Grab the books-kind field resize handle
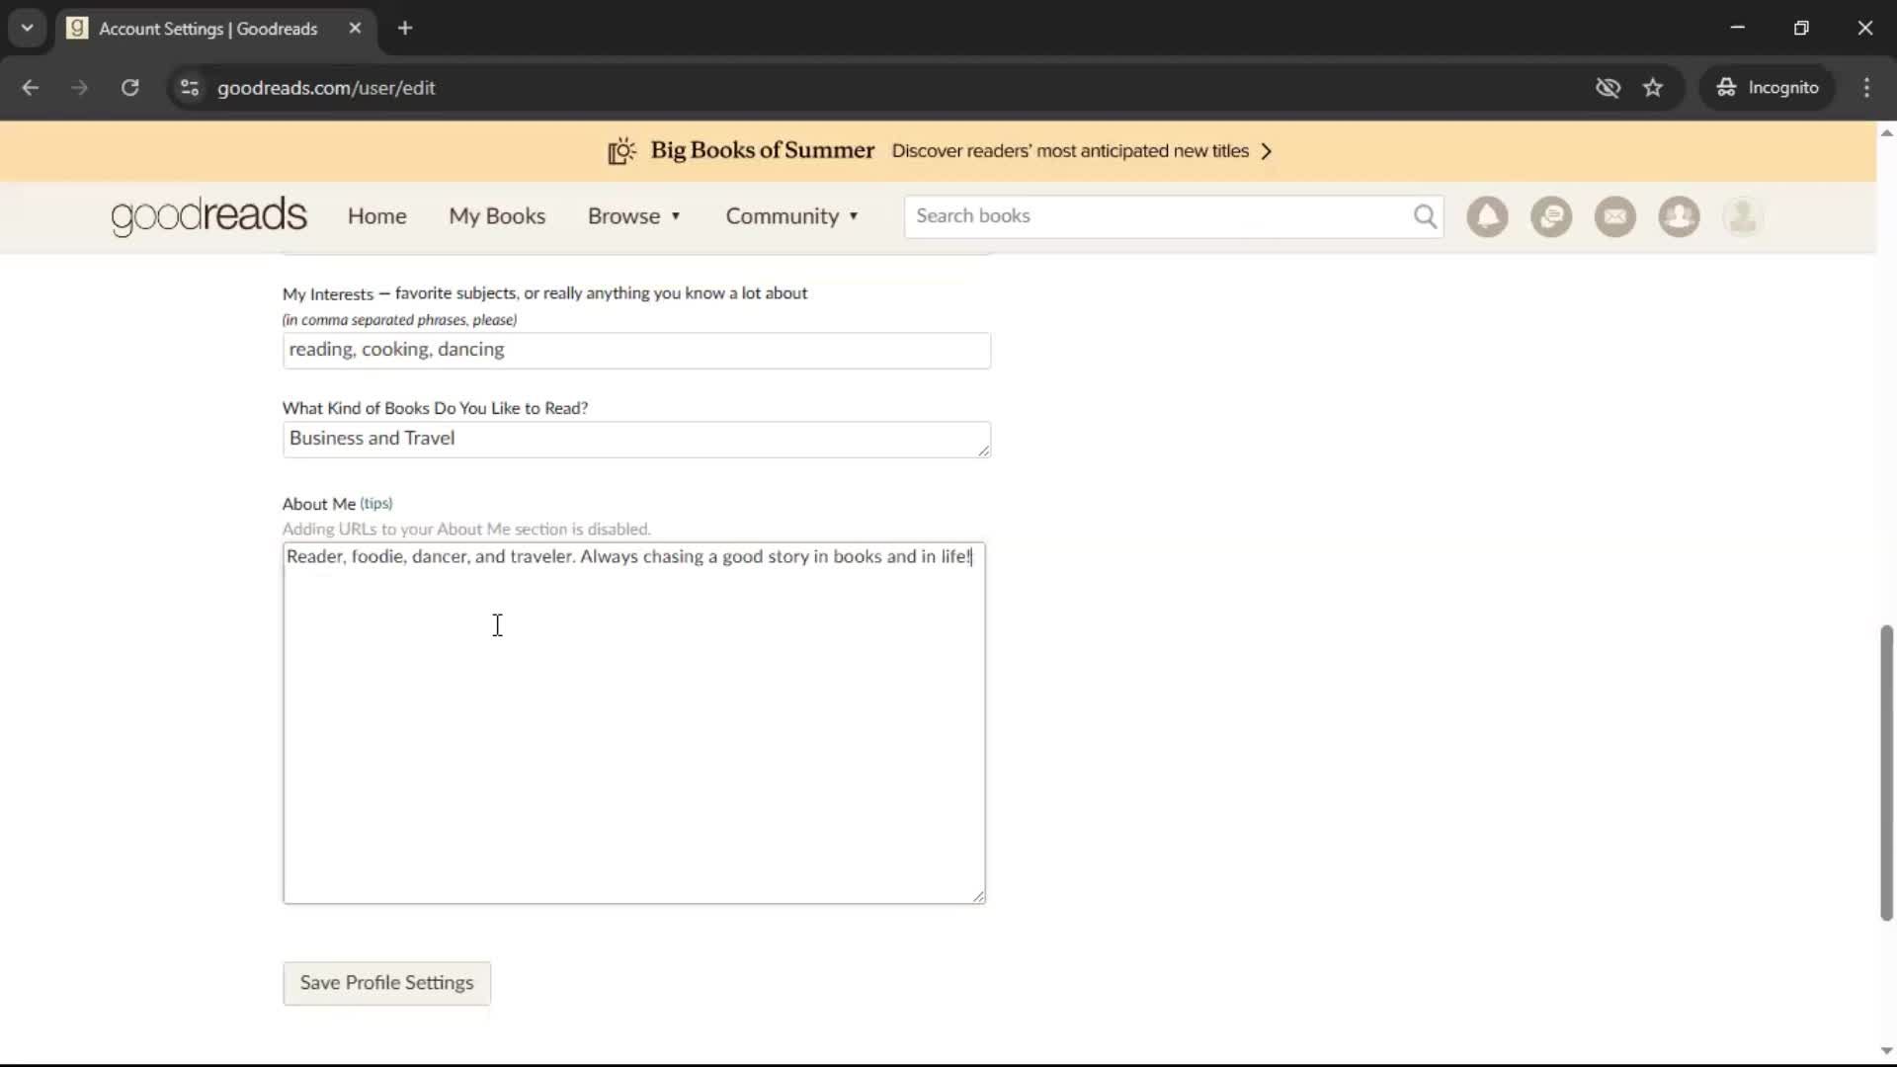1897x1067 pixels. coord(983,451)
